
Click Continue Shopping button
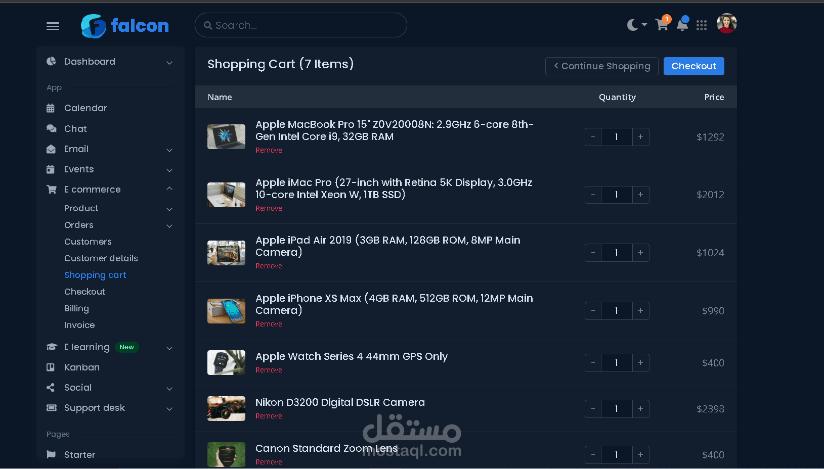coord(601,66)
